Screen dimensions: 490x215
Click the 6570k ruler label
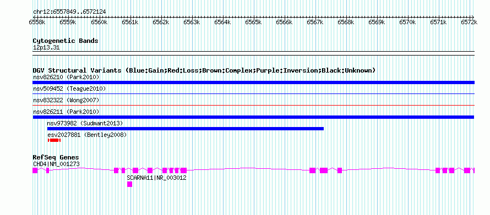(x=408, y=22)
